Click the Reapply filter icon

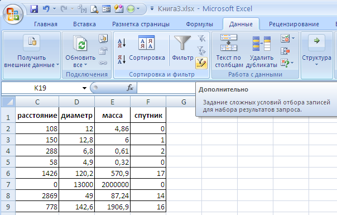(x=201, y=51)
